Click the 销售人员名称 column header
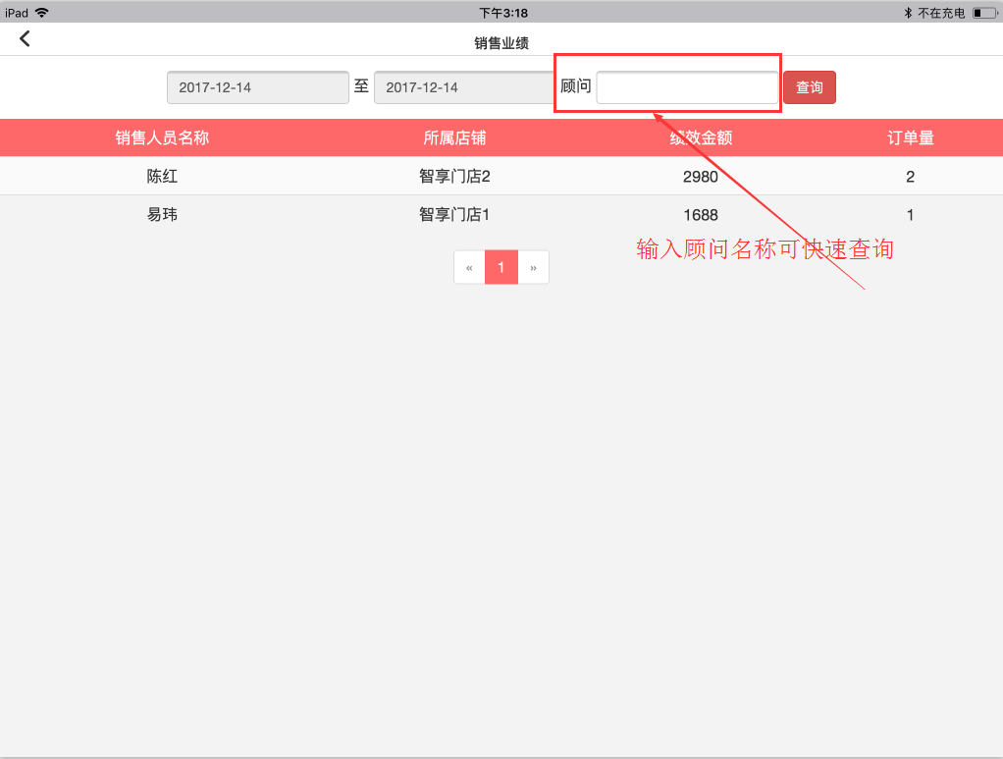 coord(162,138)
